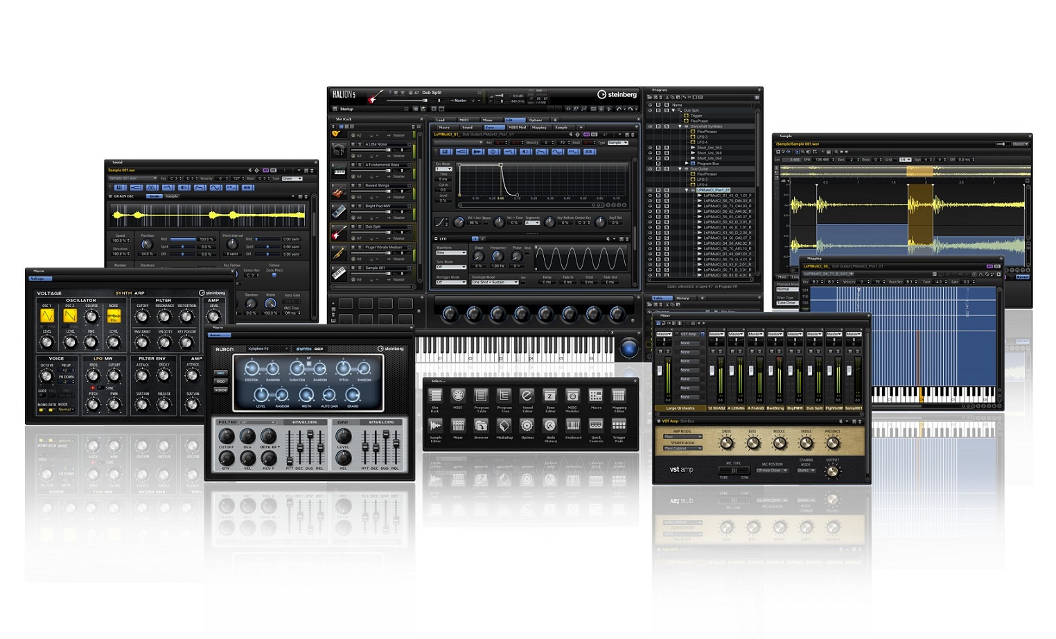Open the zone Type Sample dropdown
This screenshot has width=1056, height=639.
617,143
